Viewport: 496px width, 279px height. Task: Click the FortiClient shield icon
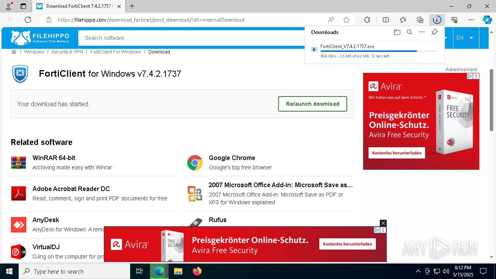tap(20, 74)
